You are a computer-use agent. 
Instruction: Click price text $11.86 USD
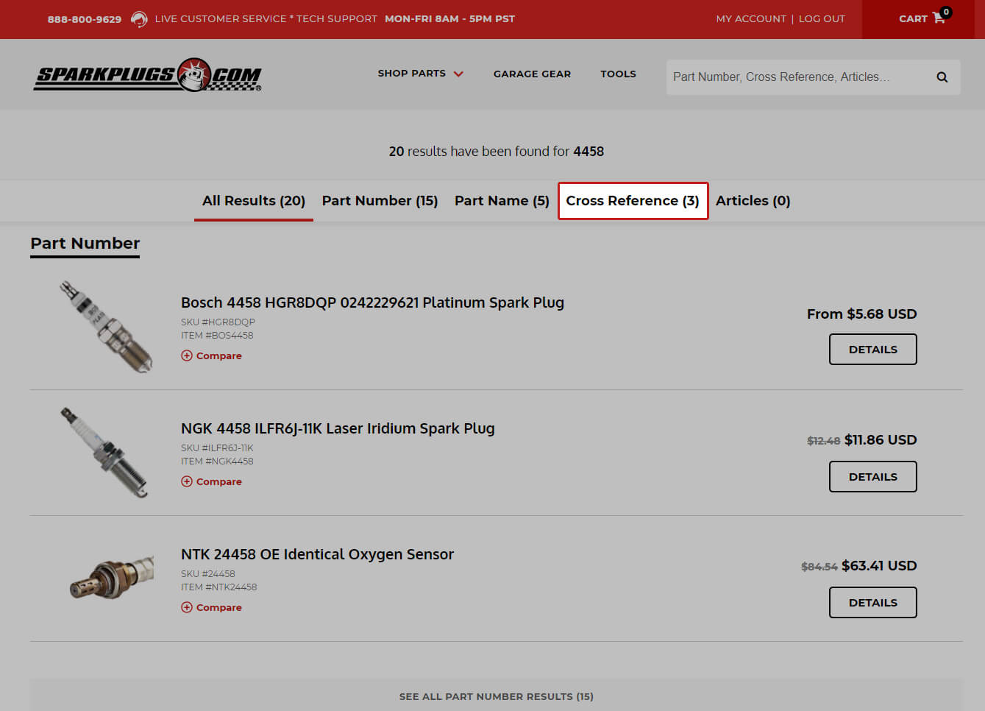coord(881,440)
